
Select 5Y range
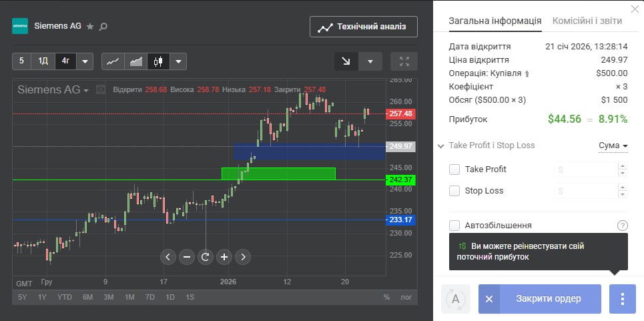click(x=22, y=297)
